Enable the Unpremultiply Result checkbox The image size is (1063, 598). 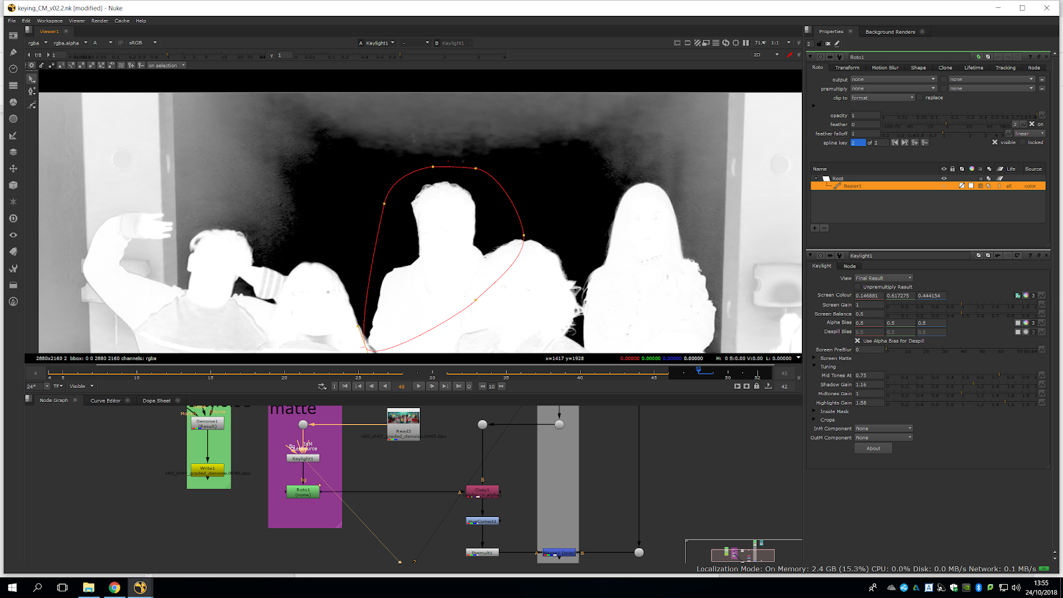858,287
